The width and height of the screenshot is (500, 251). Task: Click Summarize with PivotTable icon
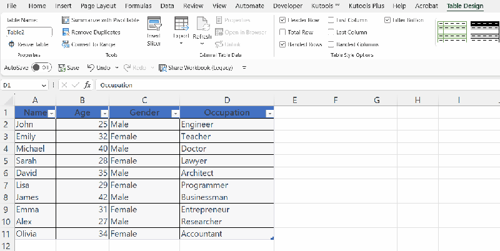[x=66, y=20]
